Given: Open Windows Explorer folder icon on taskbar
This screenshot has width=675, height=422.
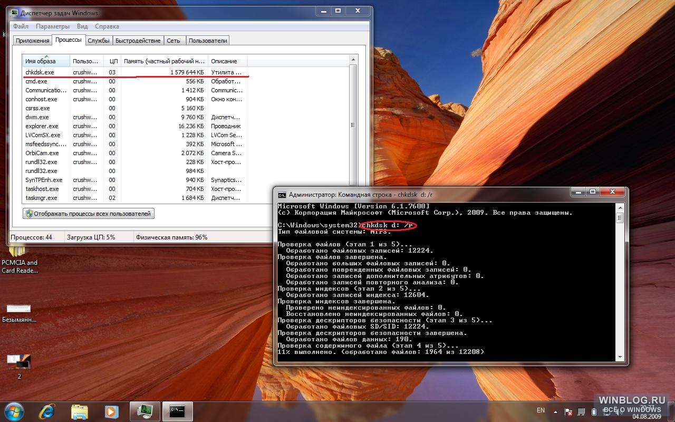Looking at the screenshot, I should 80,411.
